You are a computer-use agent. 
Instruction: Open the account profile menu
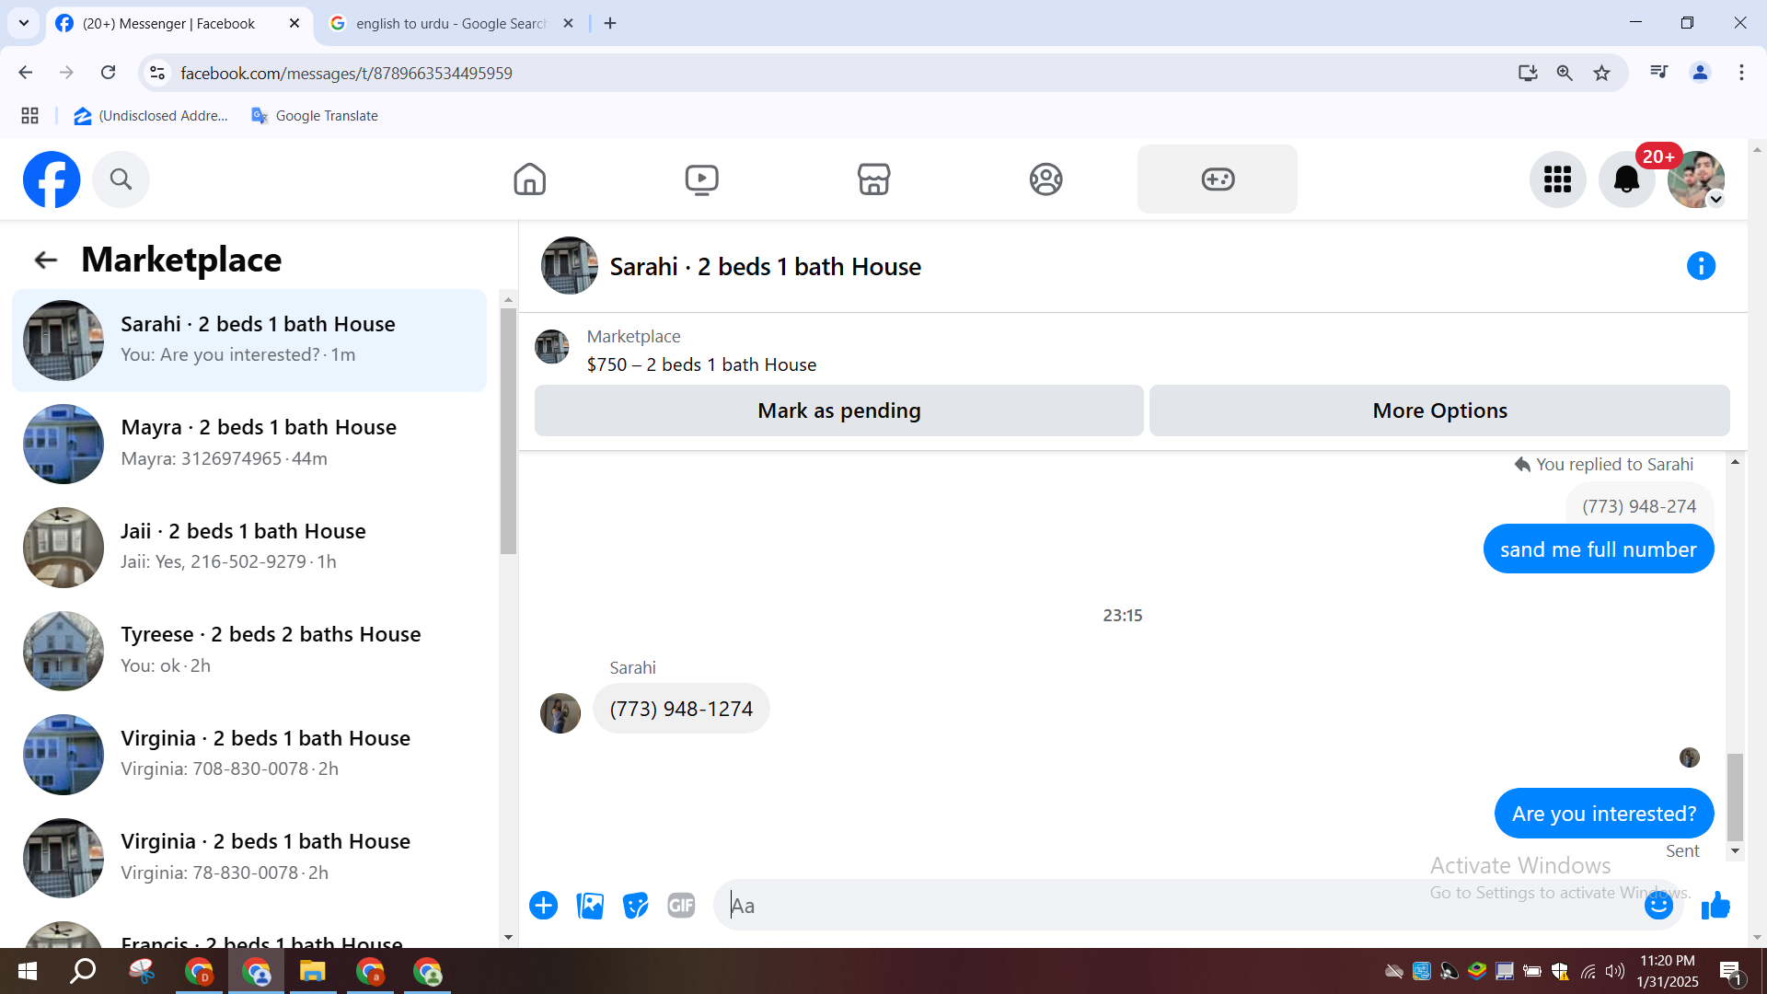(1695, 179)
